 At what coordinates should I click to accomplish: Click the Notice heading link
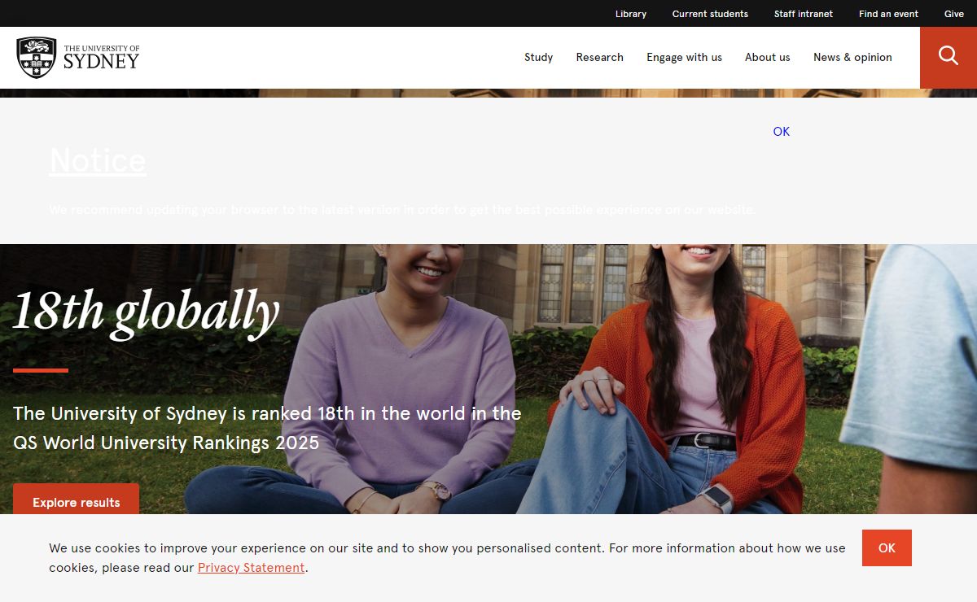coord(98,160)
